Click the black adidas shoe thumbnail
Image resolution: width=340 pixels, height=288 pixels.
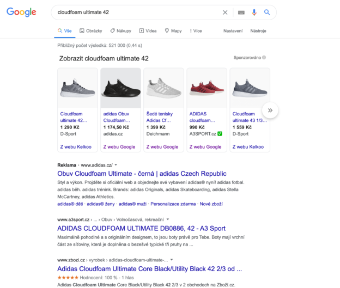(x=121, y=88)
